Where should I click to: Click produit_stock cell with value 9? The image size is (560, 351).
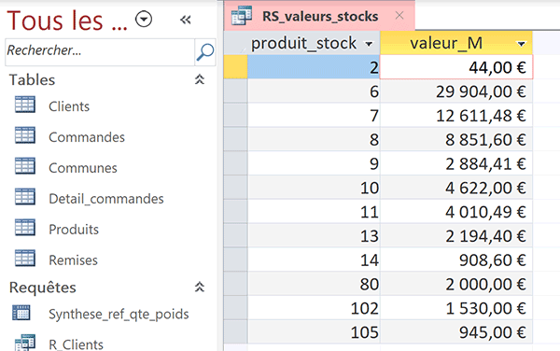pos(314,163)
